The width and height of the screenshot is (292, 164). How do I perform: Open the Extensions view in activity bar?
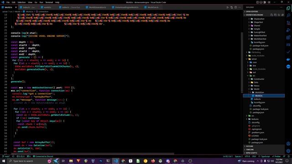point(288,37)
